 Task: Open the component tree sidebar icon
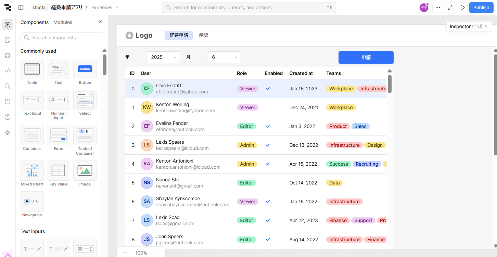tap(8, 55)
